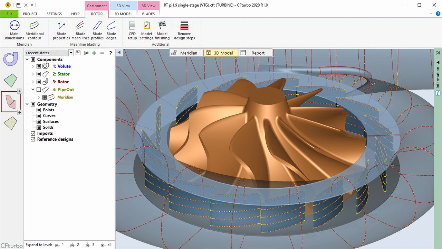Screen dimensions: 442x249
Task: Open the Meridional contour tool
Action: point(35,30)
